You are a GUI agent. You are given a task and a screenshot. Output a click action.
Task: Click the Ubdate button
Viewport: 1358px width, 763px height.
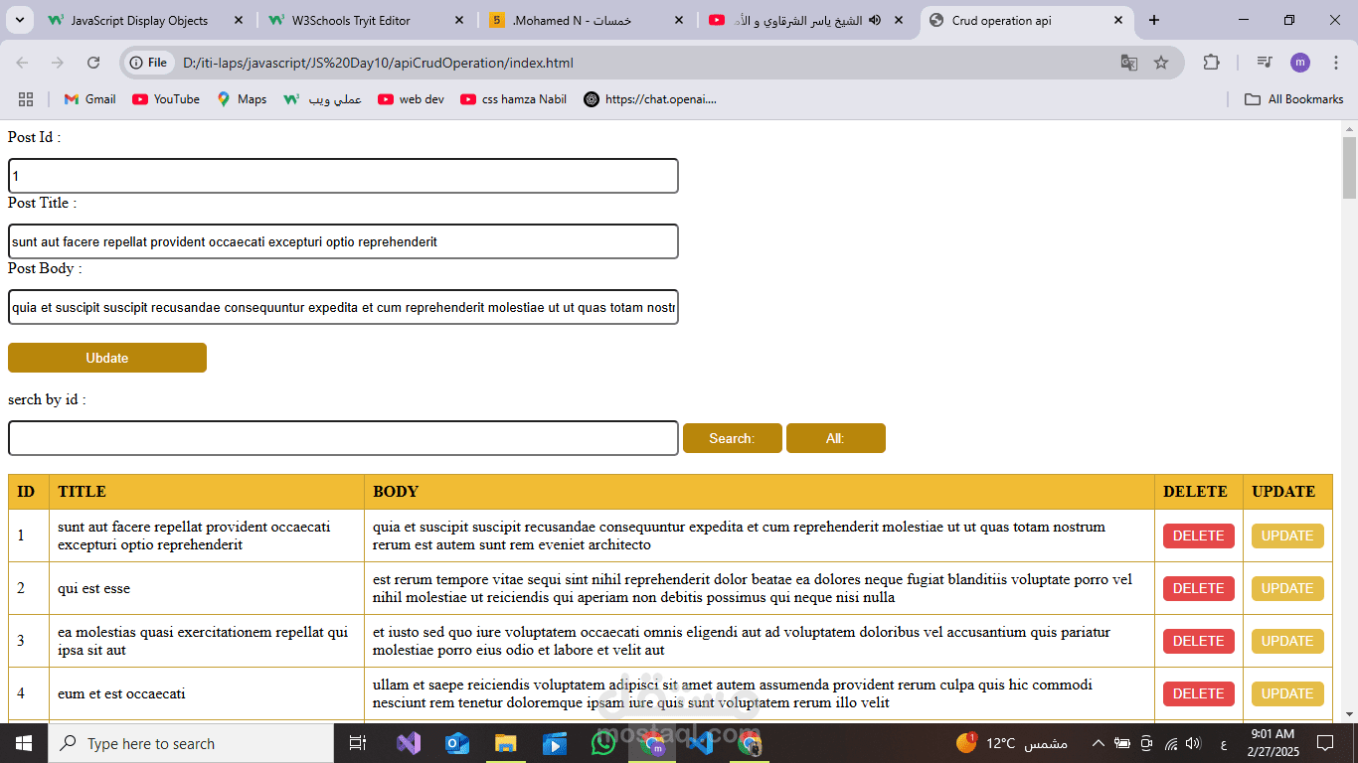[107, 358]
